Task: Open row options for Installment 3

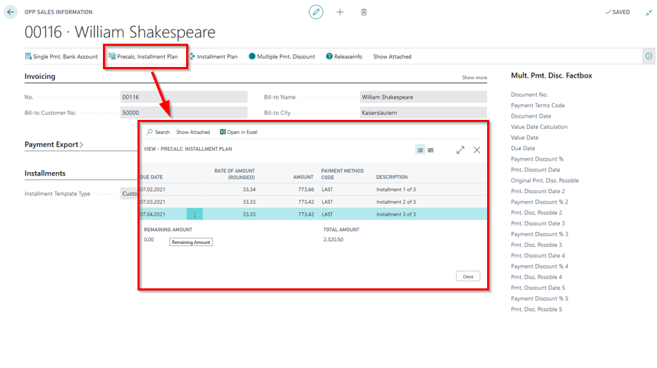Action: (195, 214)
